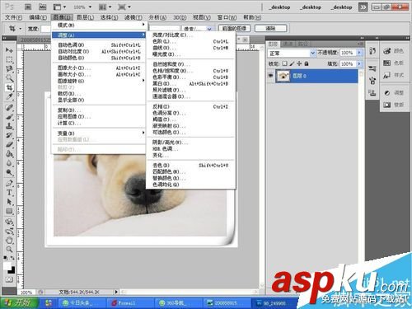
Task: Select the Eraser tool
Action: click(x=9, y=145)
